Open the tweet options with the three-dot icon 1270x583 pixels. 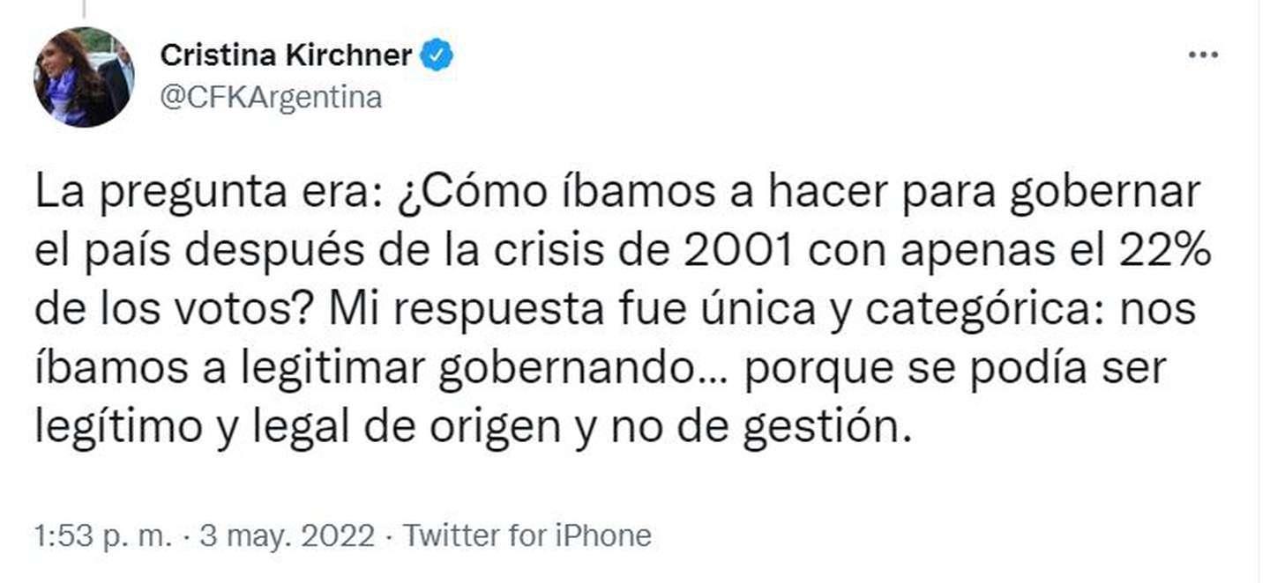point(1201,54)
